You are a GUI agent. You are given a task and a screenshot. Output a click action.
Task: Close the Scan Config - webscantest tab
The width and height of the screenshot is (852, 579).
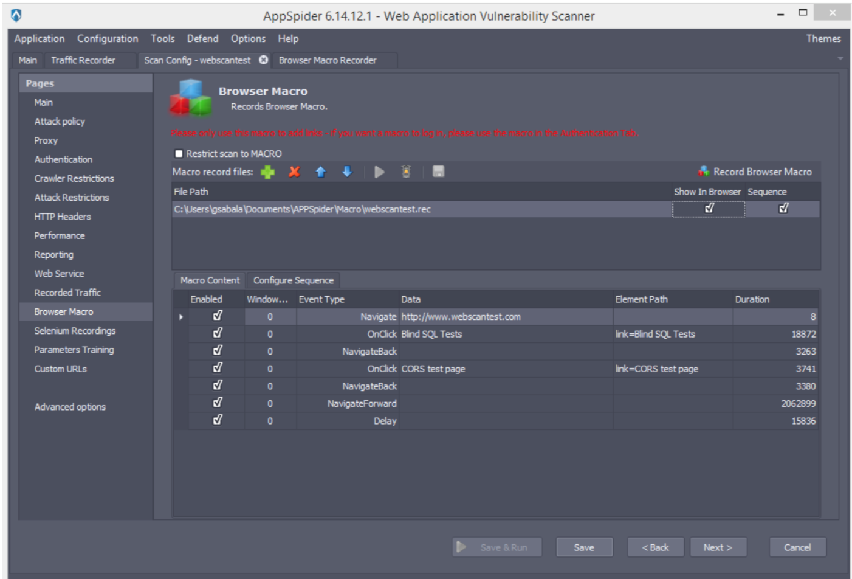click(263, 60)
